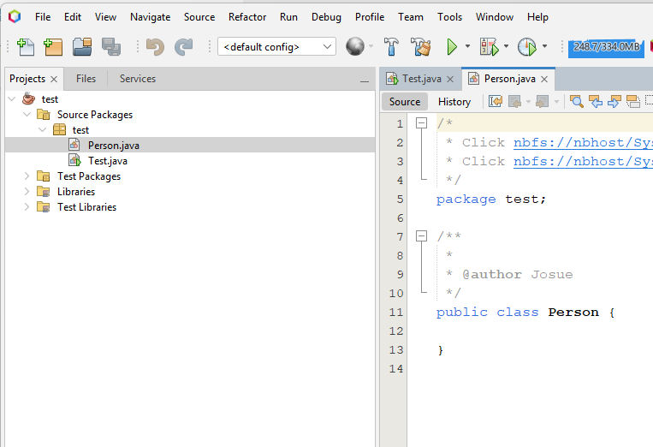Build project with the hammer icon
The width and height of the screenshot is (653, 447).
[x=391, y=47]
